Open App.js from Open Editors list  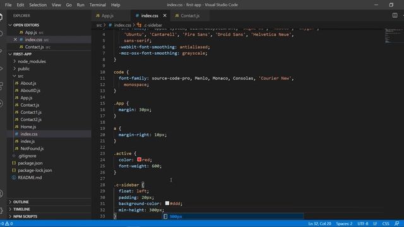(x=31, y=32)
